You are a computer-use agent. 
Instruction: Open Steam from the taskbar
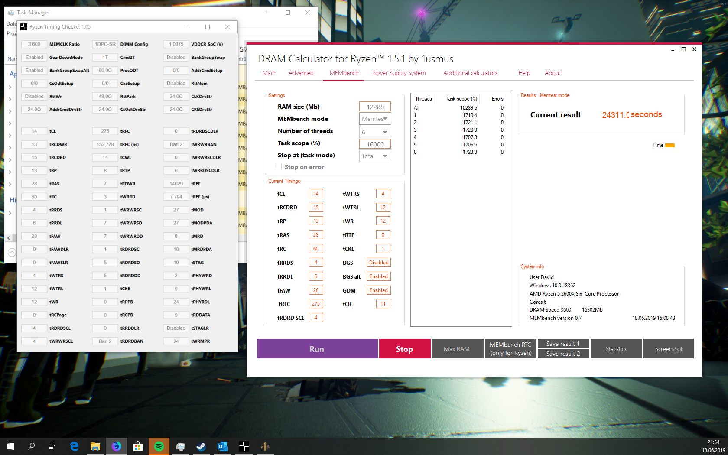201,446
